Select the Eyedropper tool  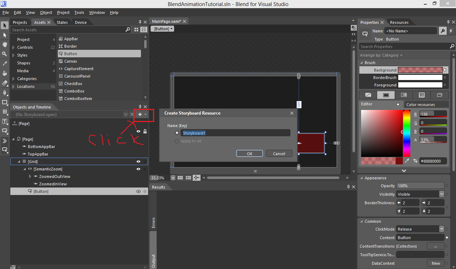(x=5, y=63)
